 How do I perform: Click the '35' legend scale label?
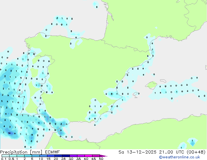pyautogui.click(x=79, y=159)
